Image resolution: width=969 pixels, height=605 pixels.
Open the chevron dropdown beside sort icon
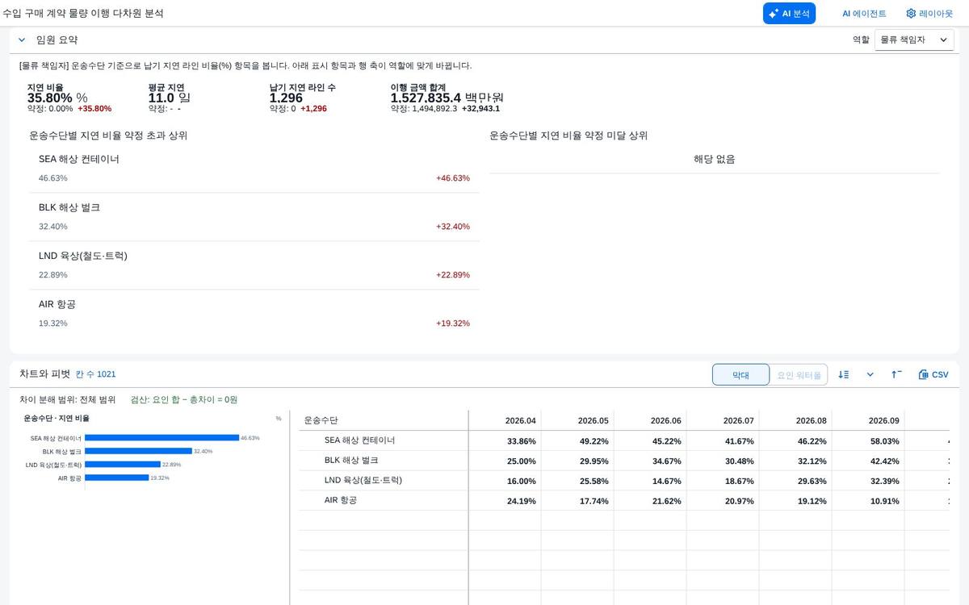[x=870, y=374]
